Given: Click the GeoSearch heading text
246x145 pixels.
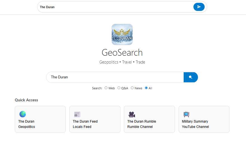Looking at the screenshot, I should [x=122, y=53].
